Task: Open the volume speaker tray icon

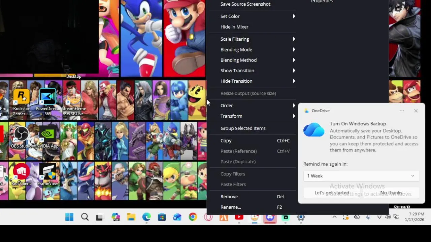Action: tap(388, 217)
